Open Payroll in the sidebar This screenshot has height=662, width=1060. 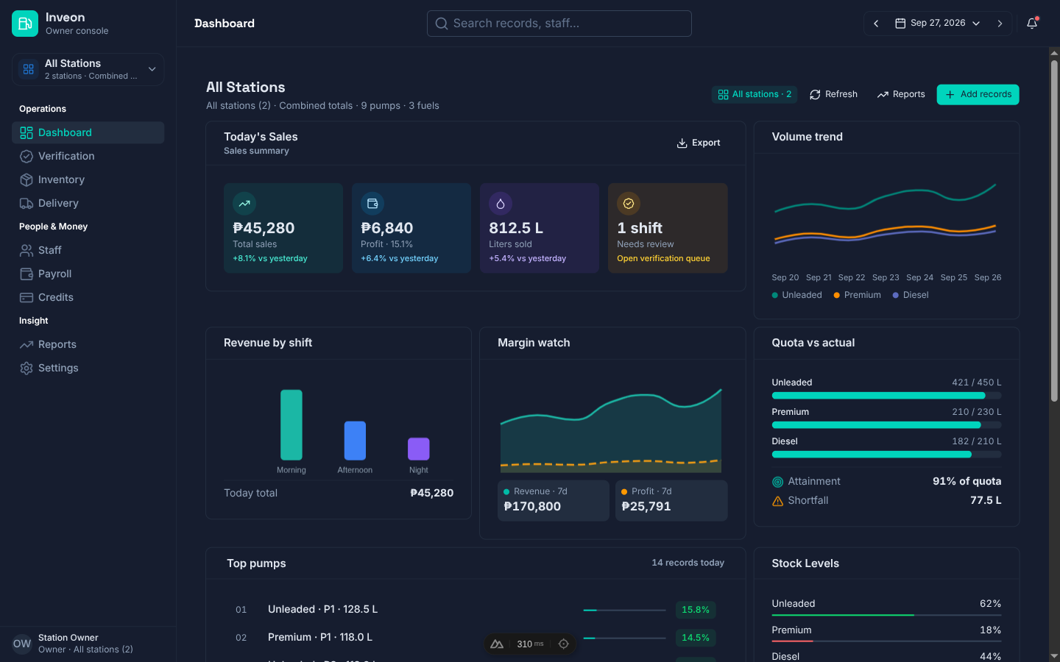tap(88, 274)
